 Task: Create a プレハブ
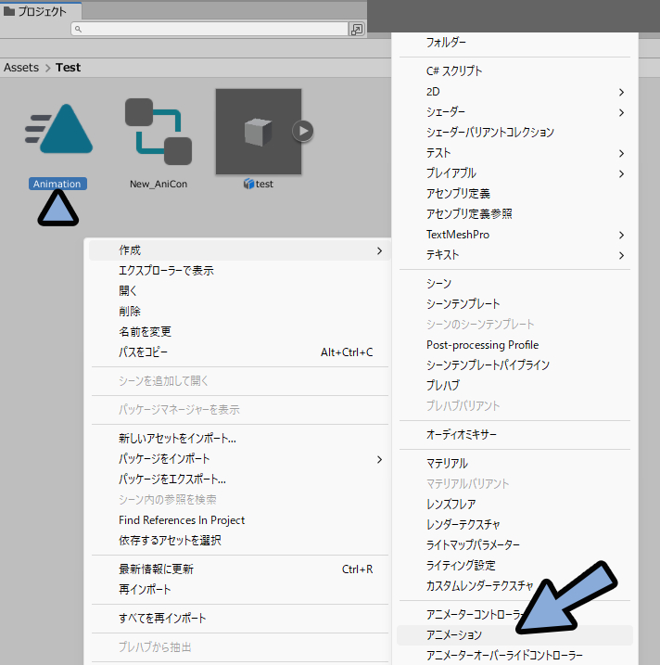(x=514, y=386)
